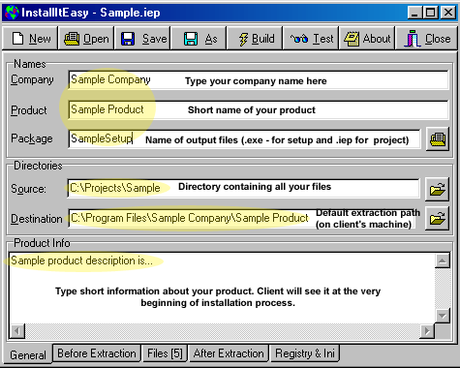Click into the Source directory field
Image resolution: width=460 pixels, height=368 pixels.
pyautogui.click(x=244, y=189)
